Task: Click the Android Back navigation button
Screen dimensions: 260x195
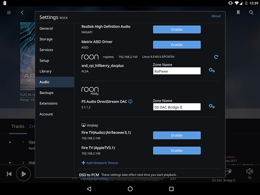Action: click(x=89, y=189)
